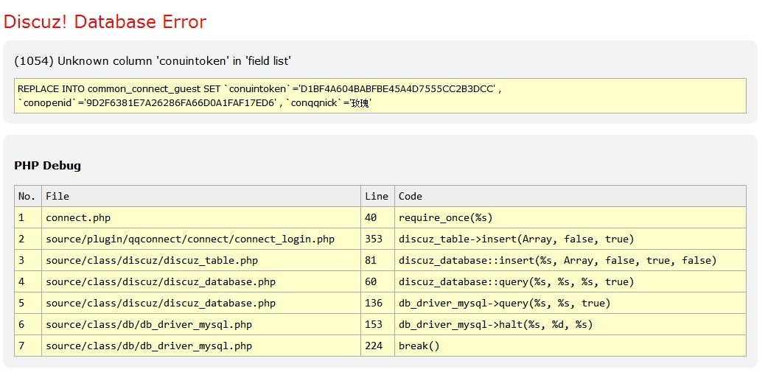Screen dimensions: 768x375
Task: Click line number 81 cell
Action: [377, 261]
